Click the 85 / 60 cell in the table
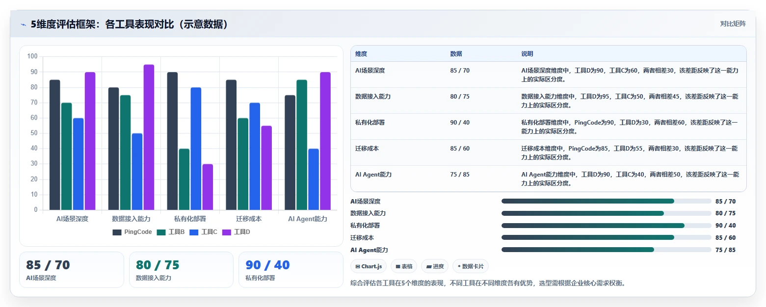Screen dimensions: 766x307 point(460,149)
